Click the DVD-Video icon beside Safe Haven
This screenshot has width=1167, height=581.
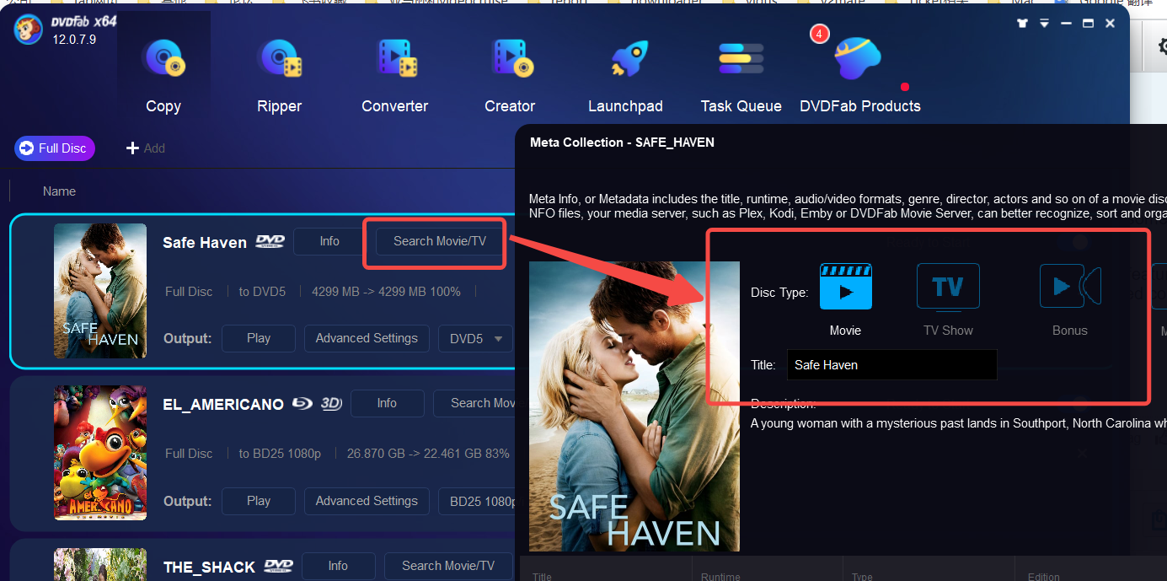point(270,242)
